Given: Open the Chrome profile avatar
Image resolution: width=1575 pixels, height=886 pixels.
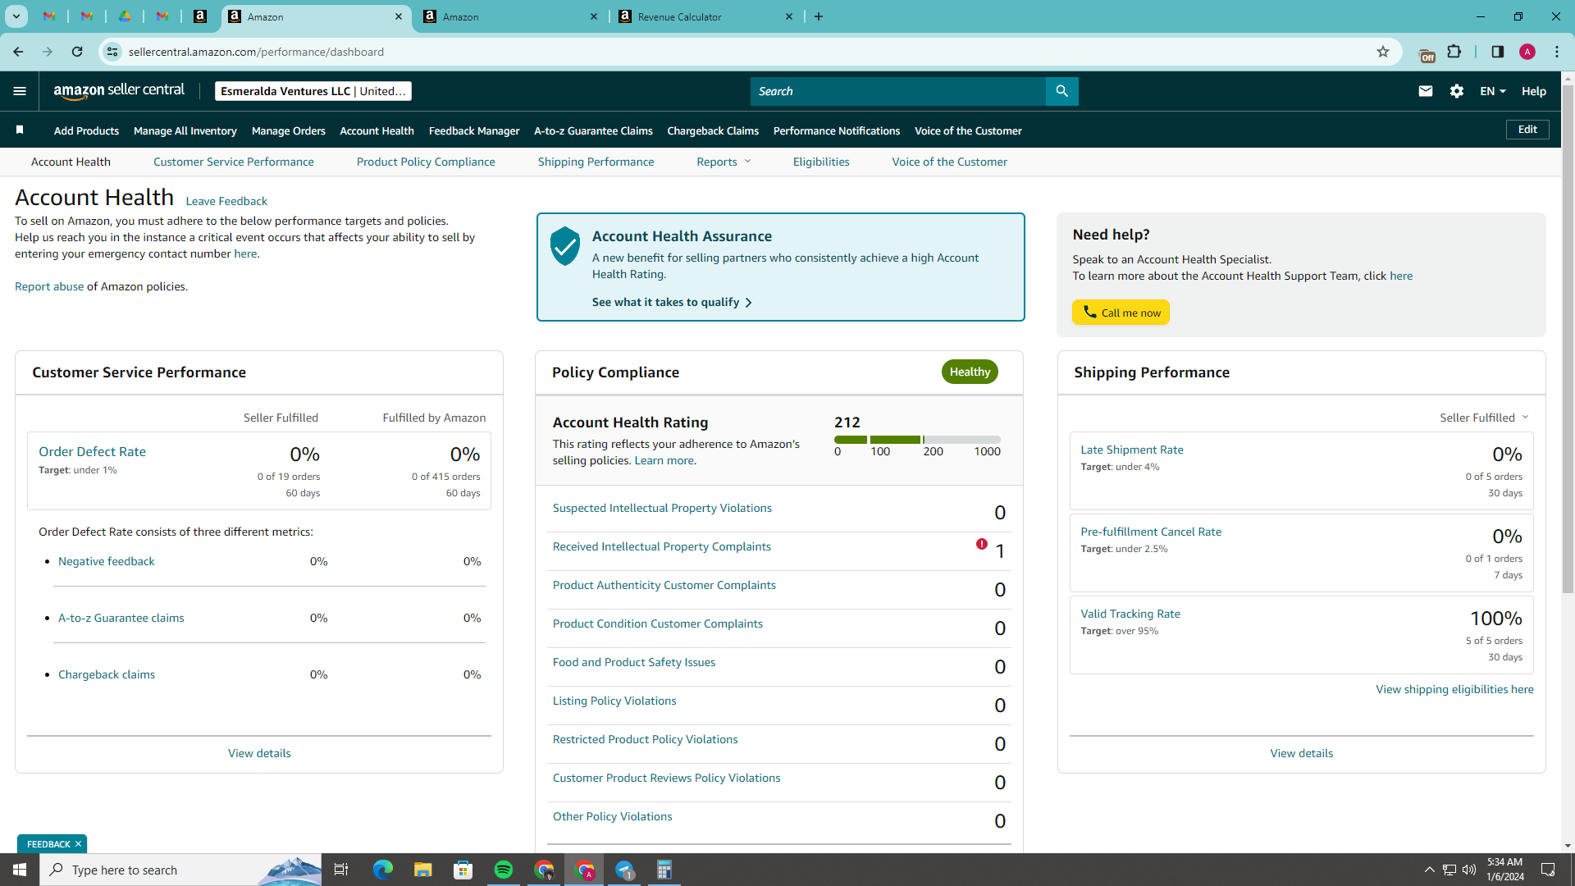Looking at the screenshot, I should coord(1527,52).
